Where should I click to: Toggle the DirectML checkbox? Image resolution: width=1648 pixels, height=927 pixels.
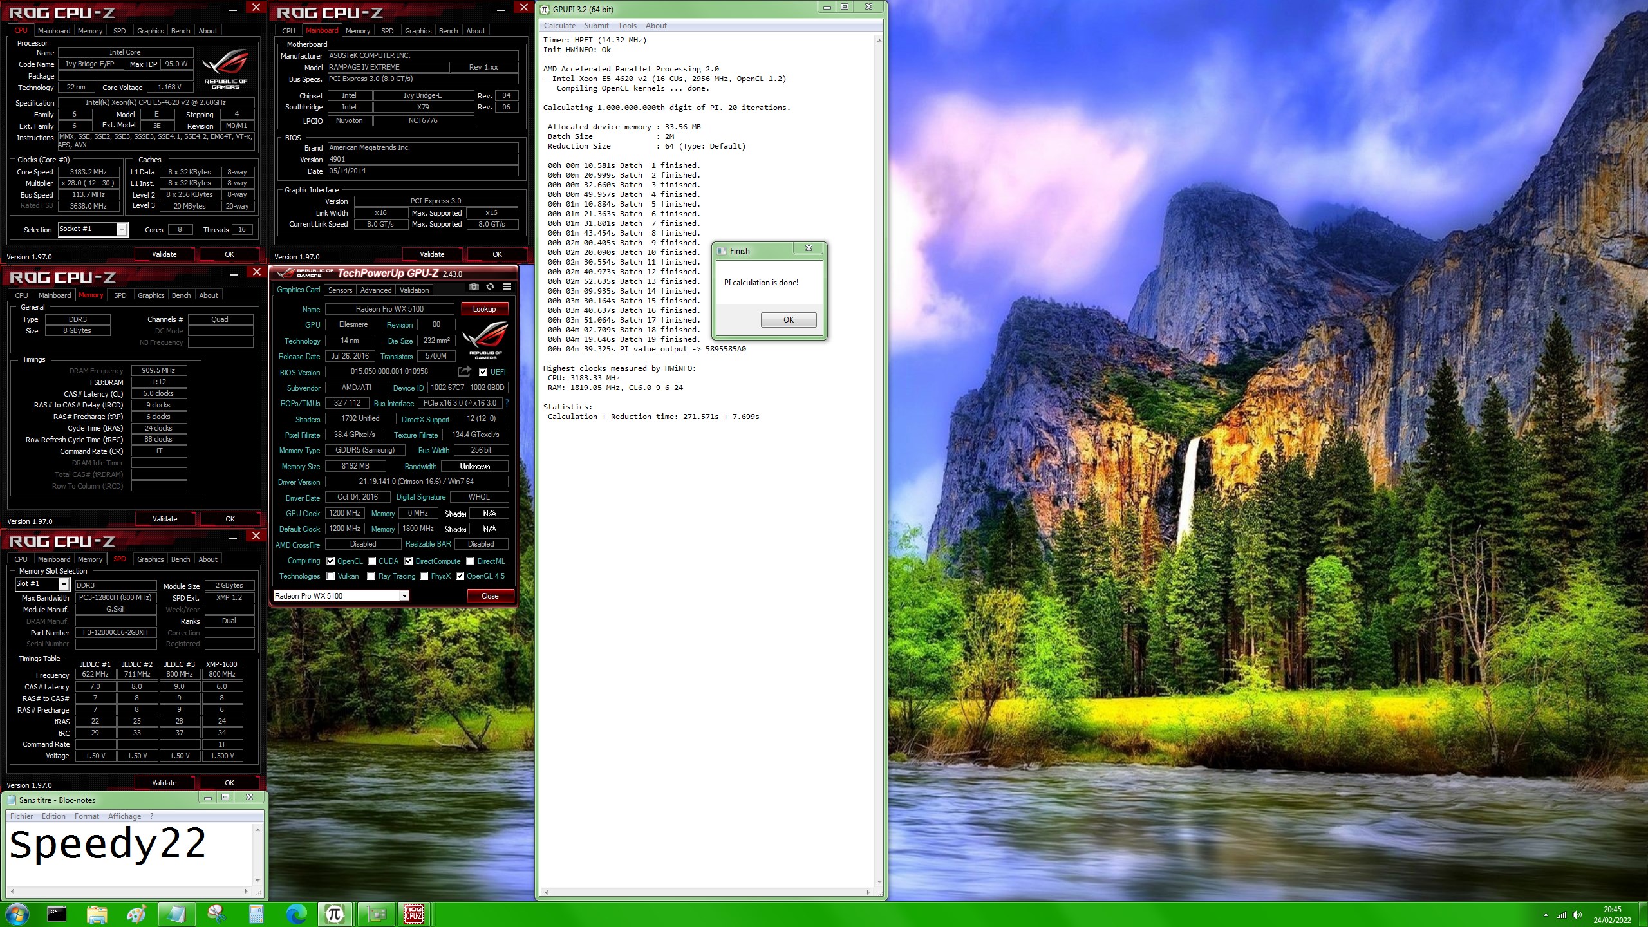pyautogui.click(x=470, y=561)
